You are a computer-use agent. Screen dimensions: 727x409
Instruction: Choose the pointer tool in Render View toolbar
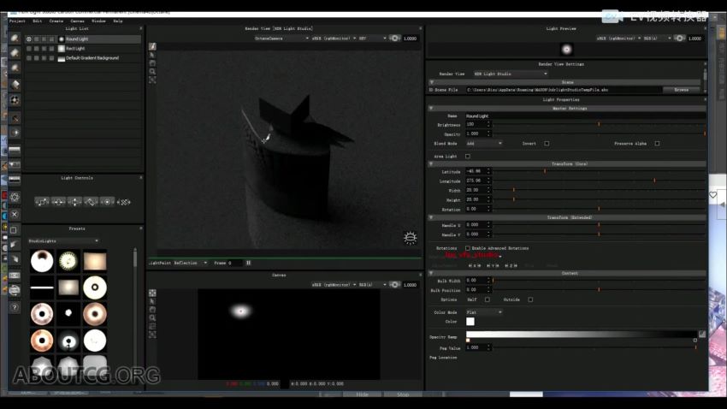tap(152, 55)
